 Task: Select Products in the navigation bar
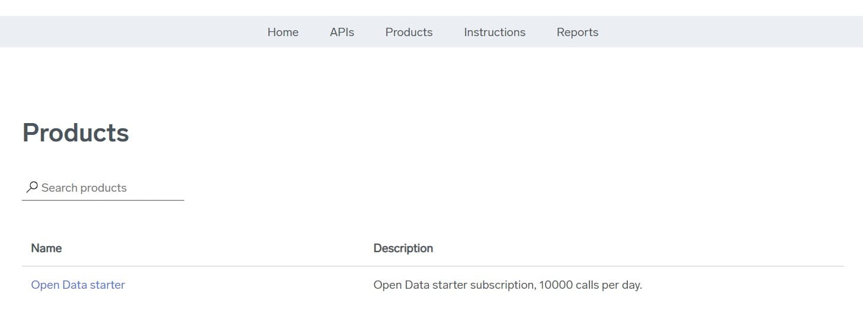pos(409,32)
